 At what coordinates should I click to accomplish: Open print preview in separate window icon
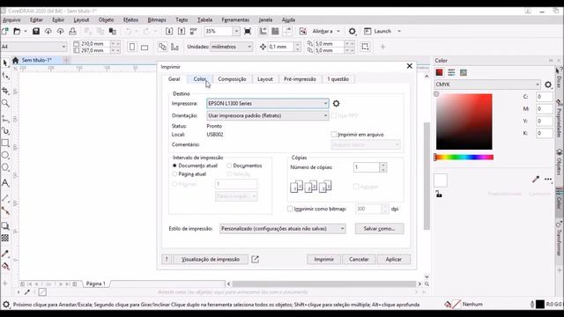[x=255, y=259]
